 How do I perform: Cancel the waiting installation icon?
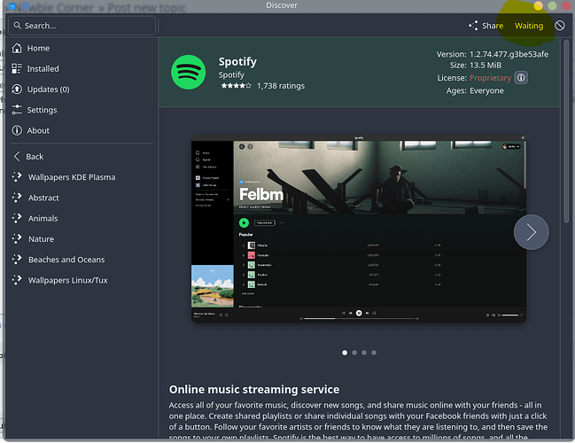tap(560, 26)
